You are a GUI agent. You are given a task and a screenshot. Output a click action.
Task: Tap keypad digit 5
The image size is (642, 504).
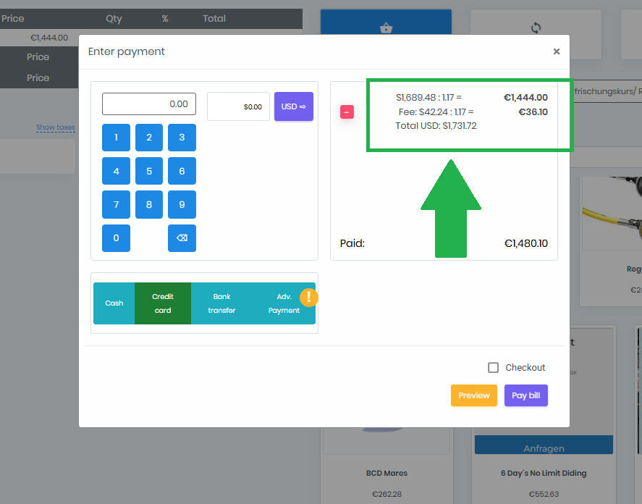[149, 171]
